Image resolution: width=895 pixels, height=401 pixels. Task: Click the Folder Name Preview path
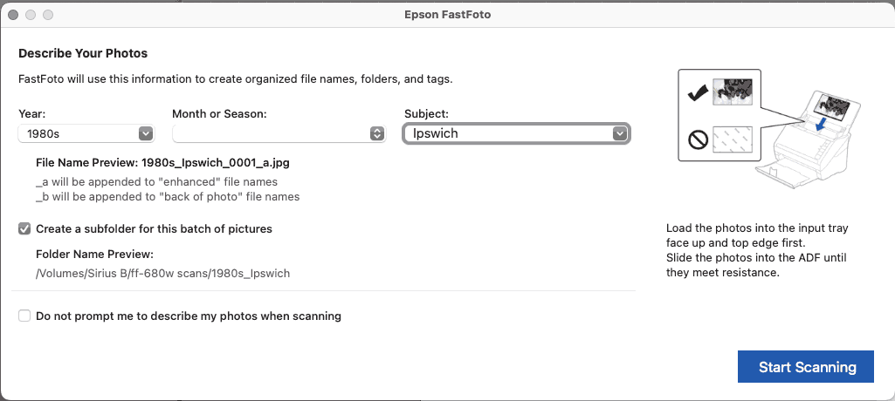click(162, 274)
